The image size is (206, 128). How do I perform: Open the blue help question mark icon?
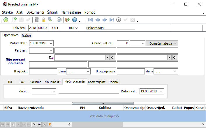(x=75, y=20)
